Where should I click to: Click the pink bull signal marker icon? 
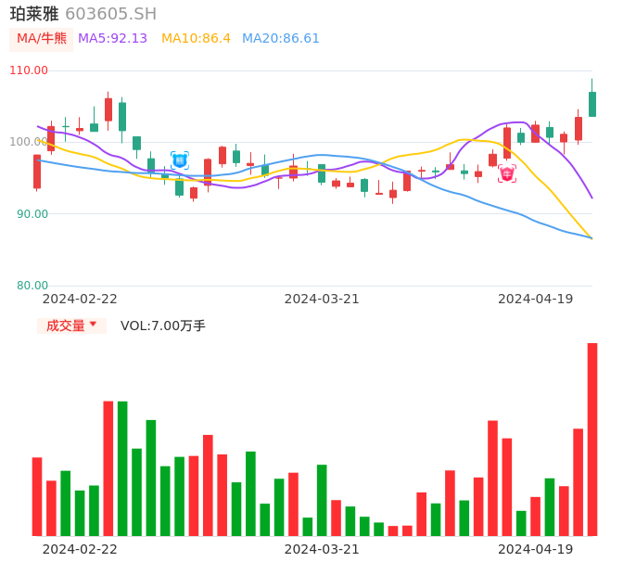tap(507, 173)
